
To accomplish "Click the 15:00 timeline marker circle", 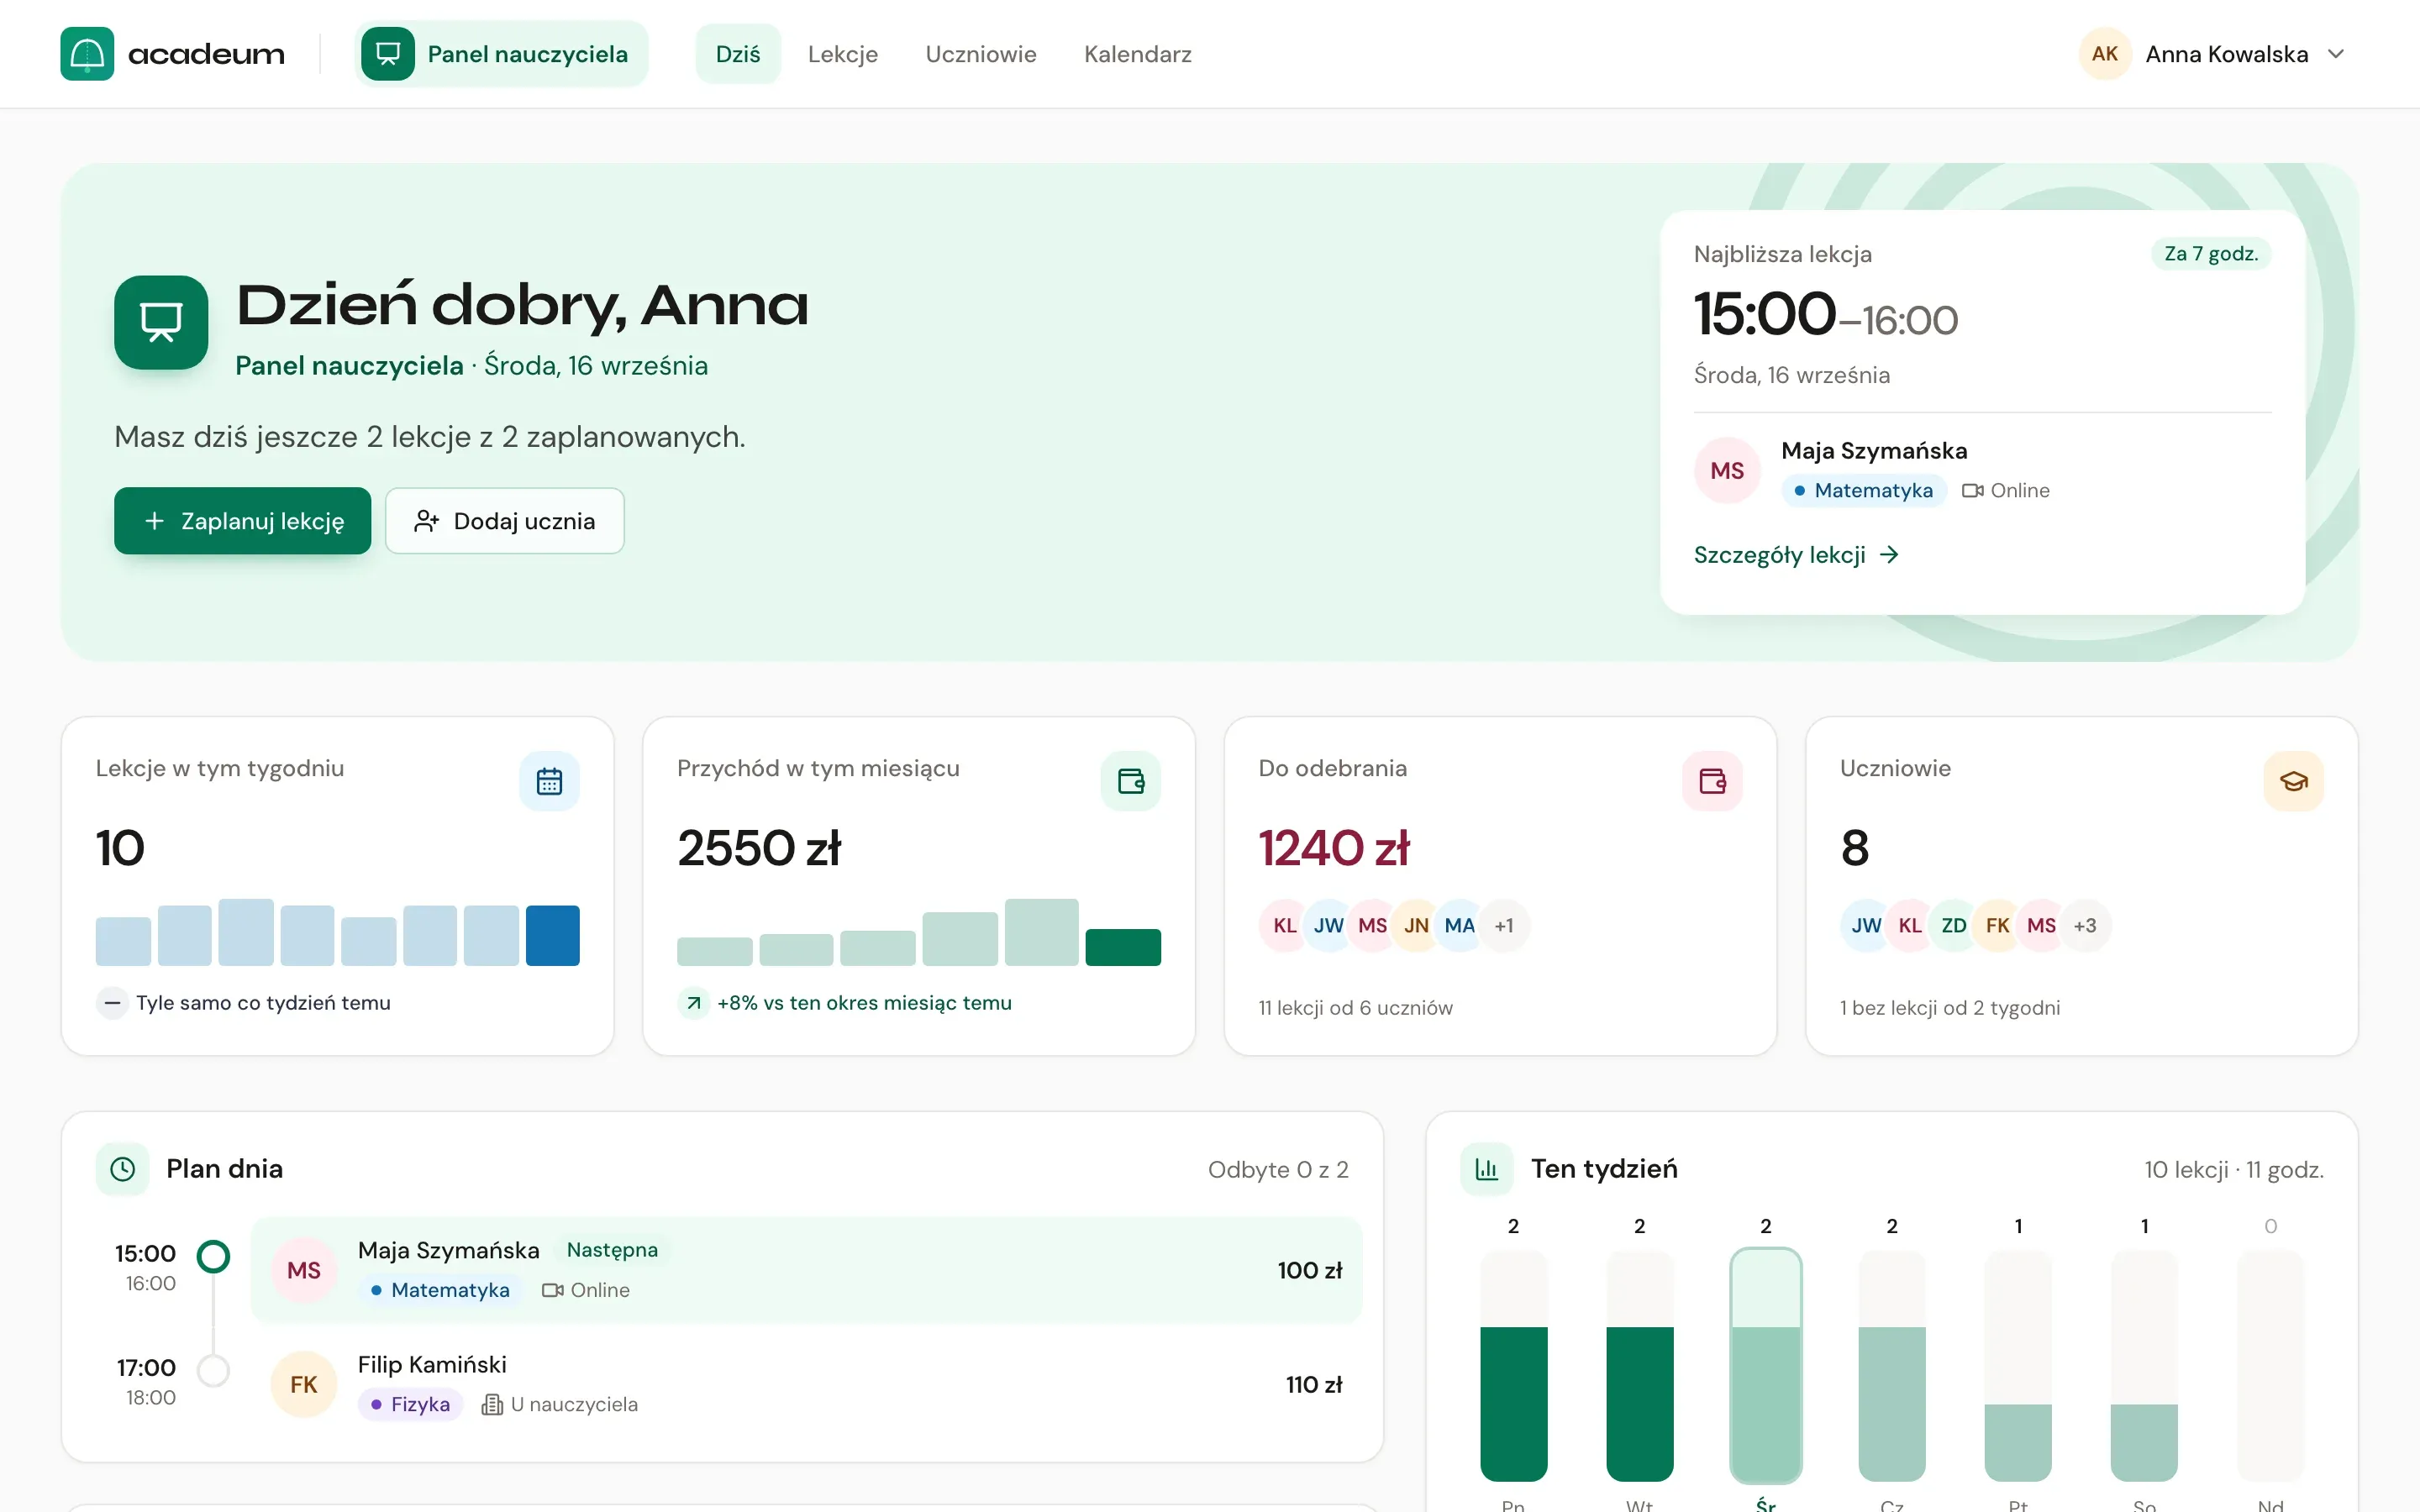I will click(x=213, y=1256).
